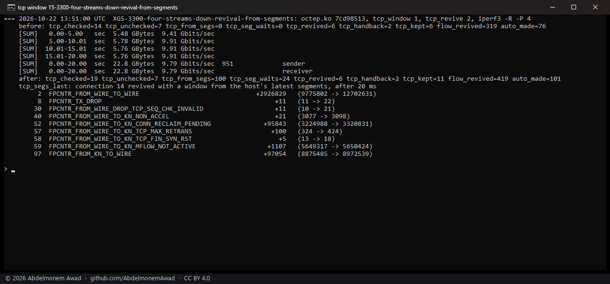Click the "5.78 GBytes" transfer value
The image size is (610, 284).
click(134, 41)
